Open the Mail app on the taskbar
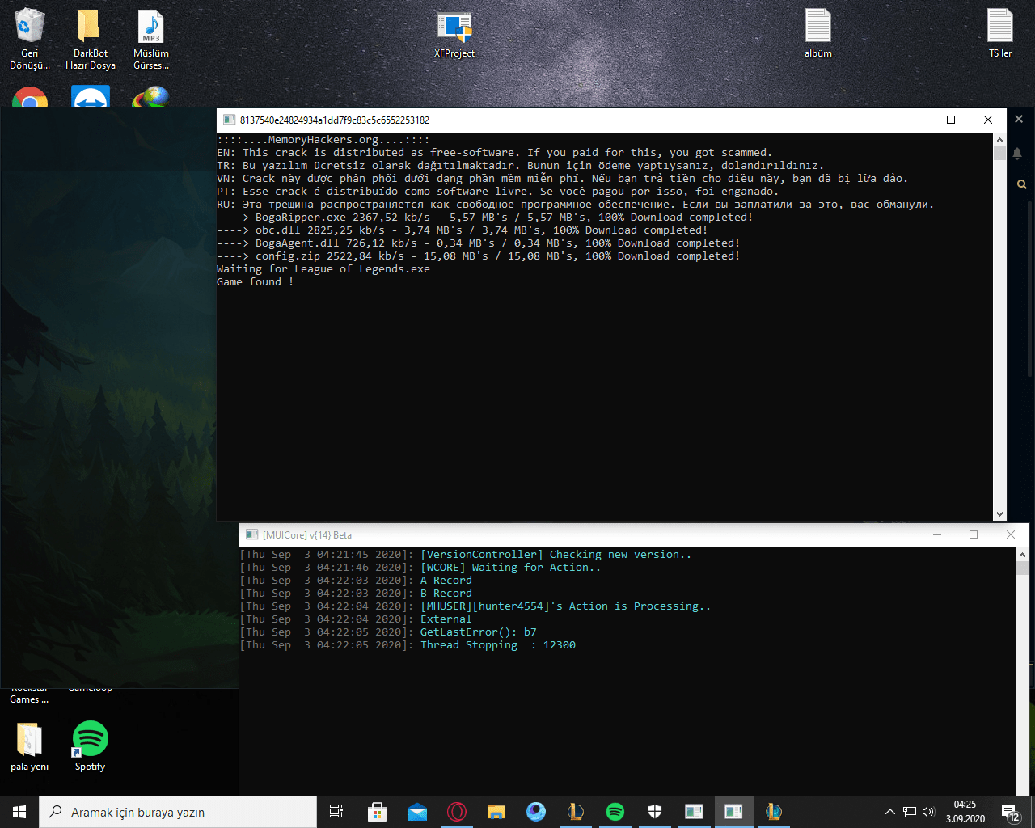The image size is (1035, 828). (416, 812)
